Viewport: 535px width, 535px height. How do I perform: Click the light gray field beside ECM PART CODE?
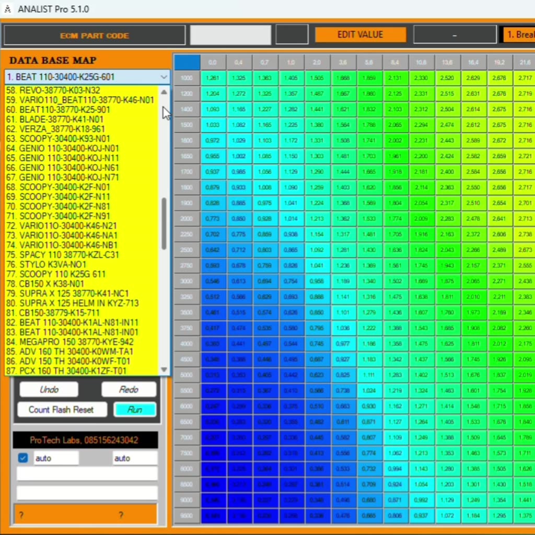tap(230, 35)
